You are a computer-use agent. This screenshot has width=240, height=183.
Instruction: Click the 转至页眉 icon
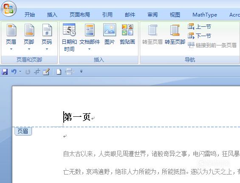coord(152,30)
